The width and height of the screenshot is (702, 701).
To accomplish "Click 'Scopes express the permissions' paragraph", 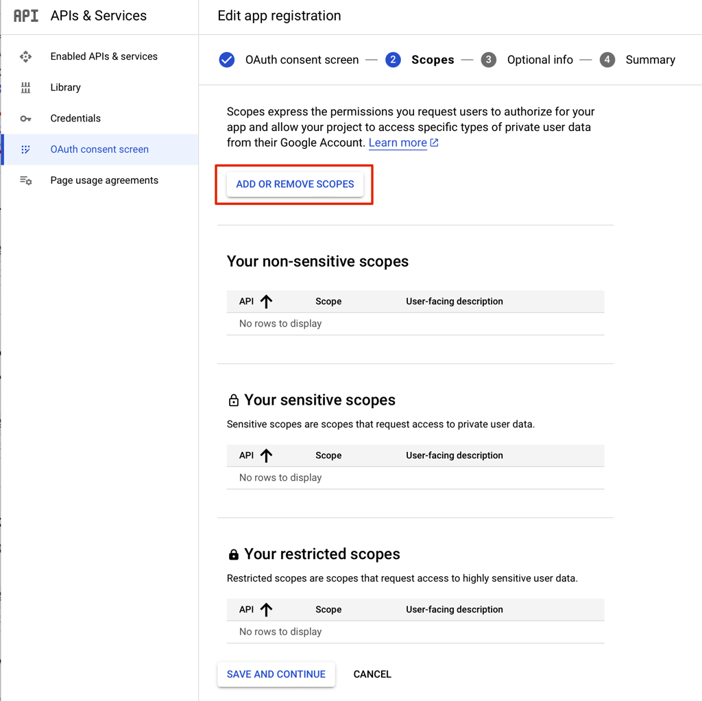I will click(x=411, y=127).
